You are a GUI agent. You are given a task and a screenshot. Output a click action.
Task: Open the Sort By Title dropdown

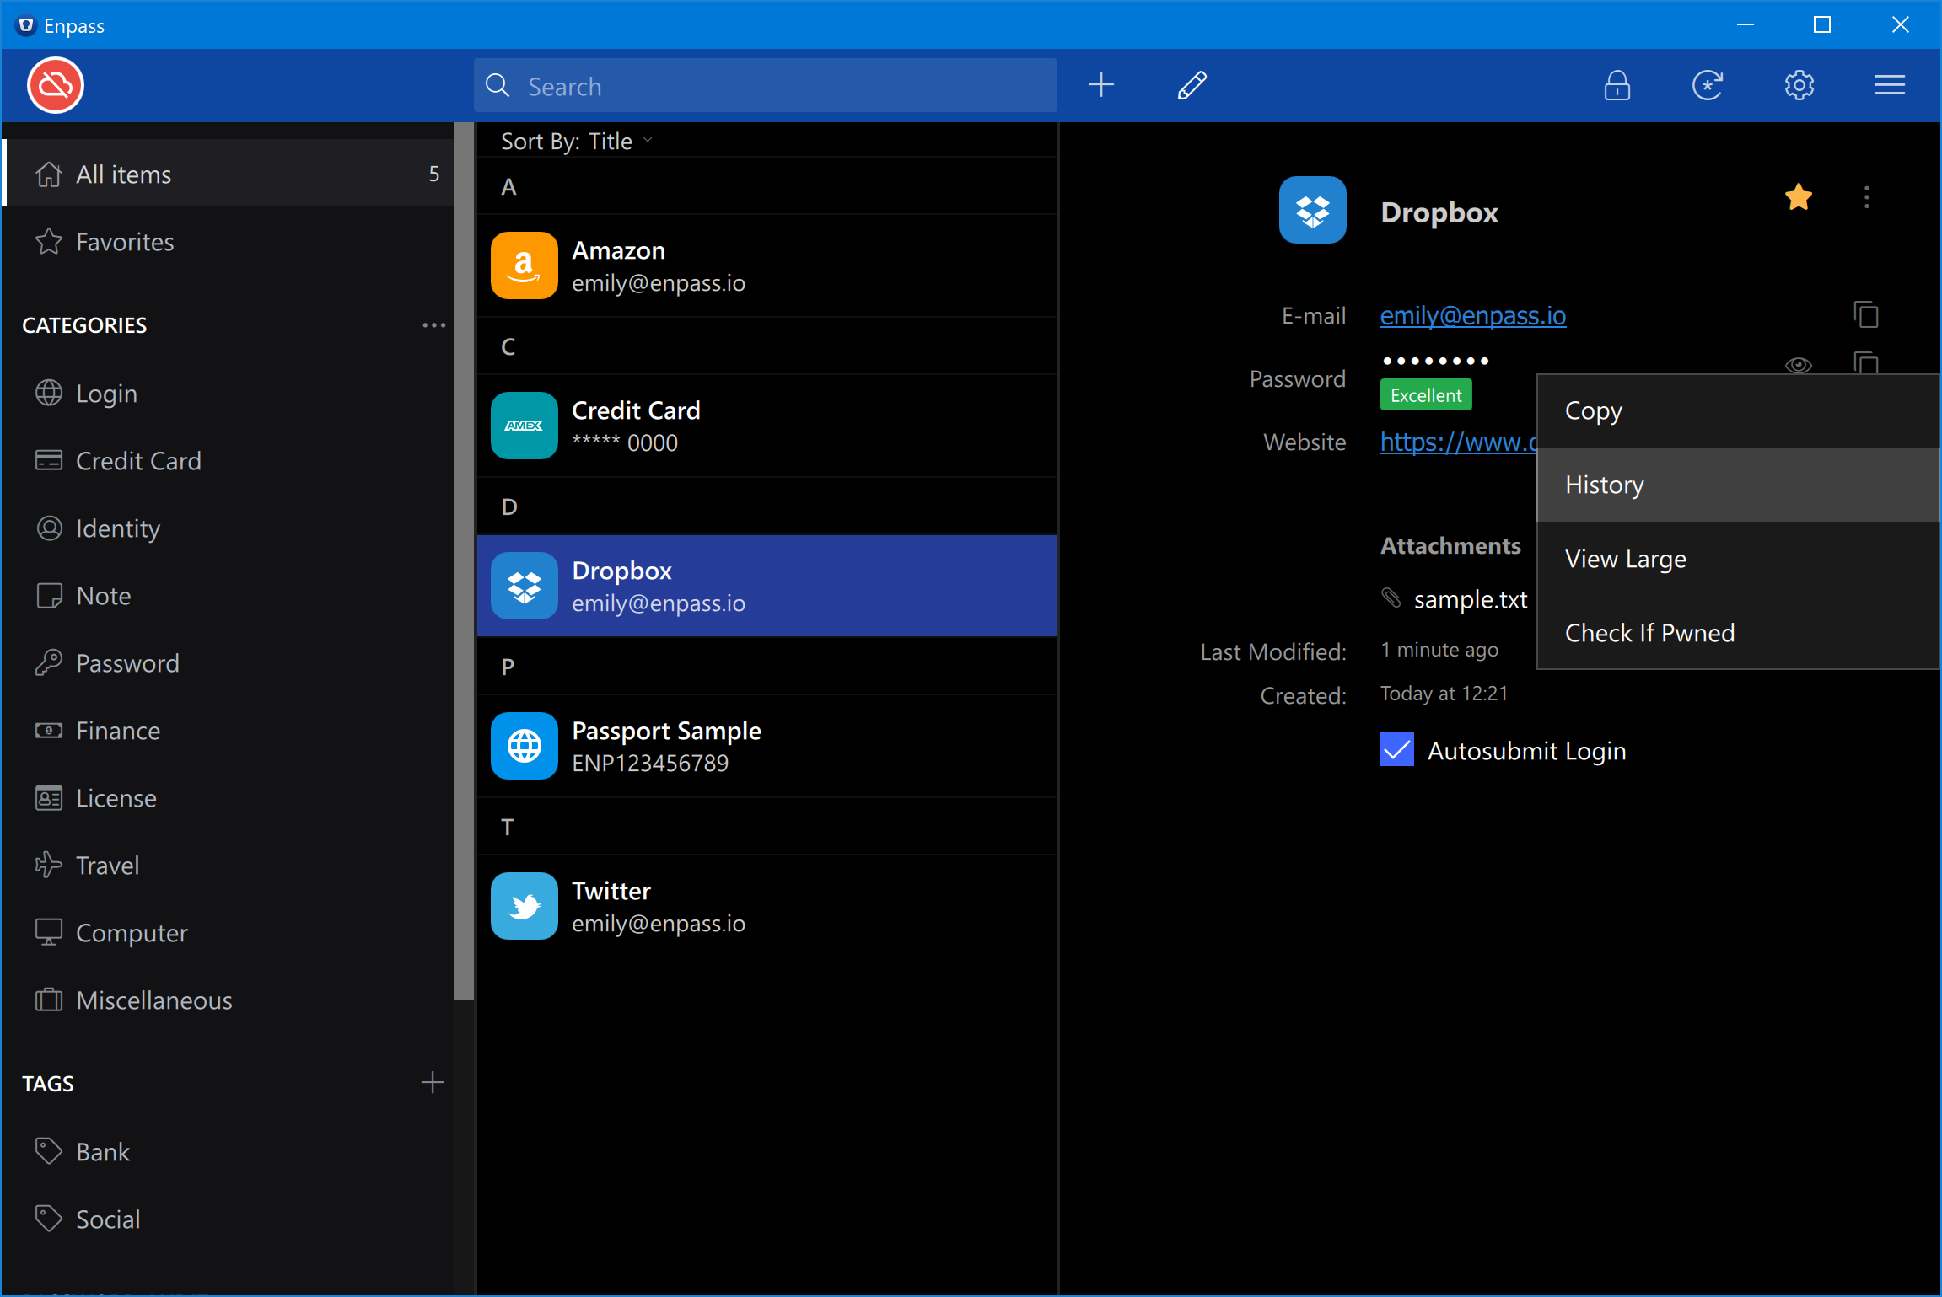point(578,141)
